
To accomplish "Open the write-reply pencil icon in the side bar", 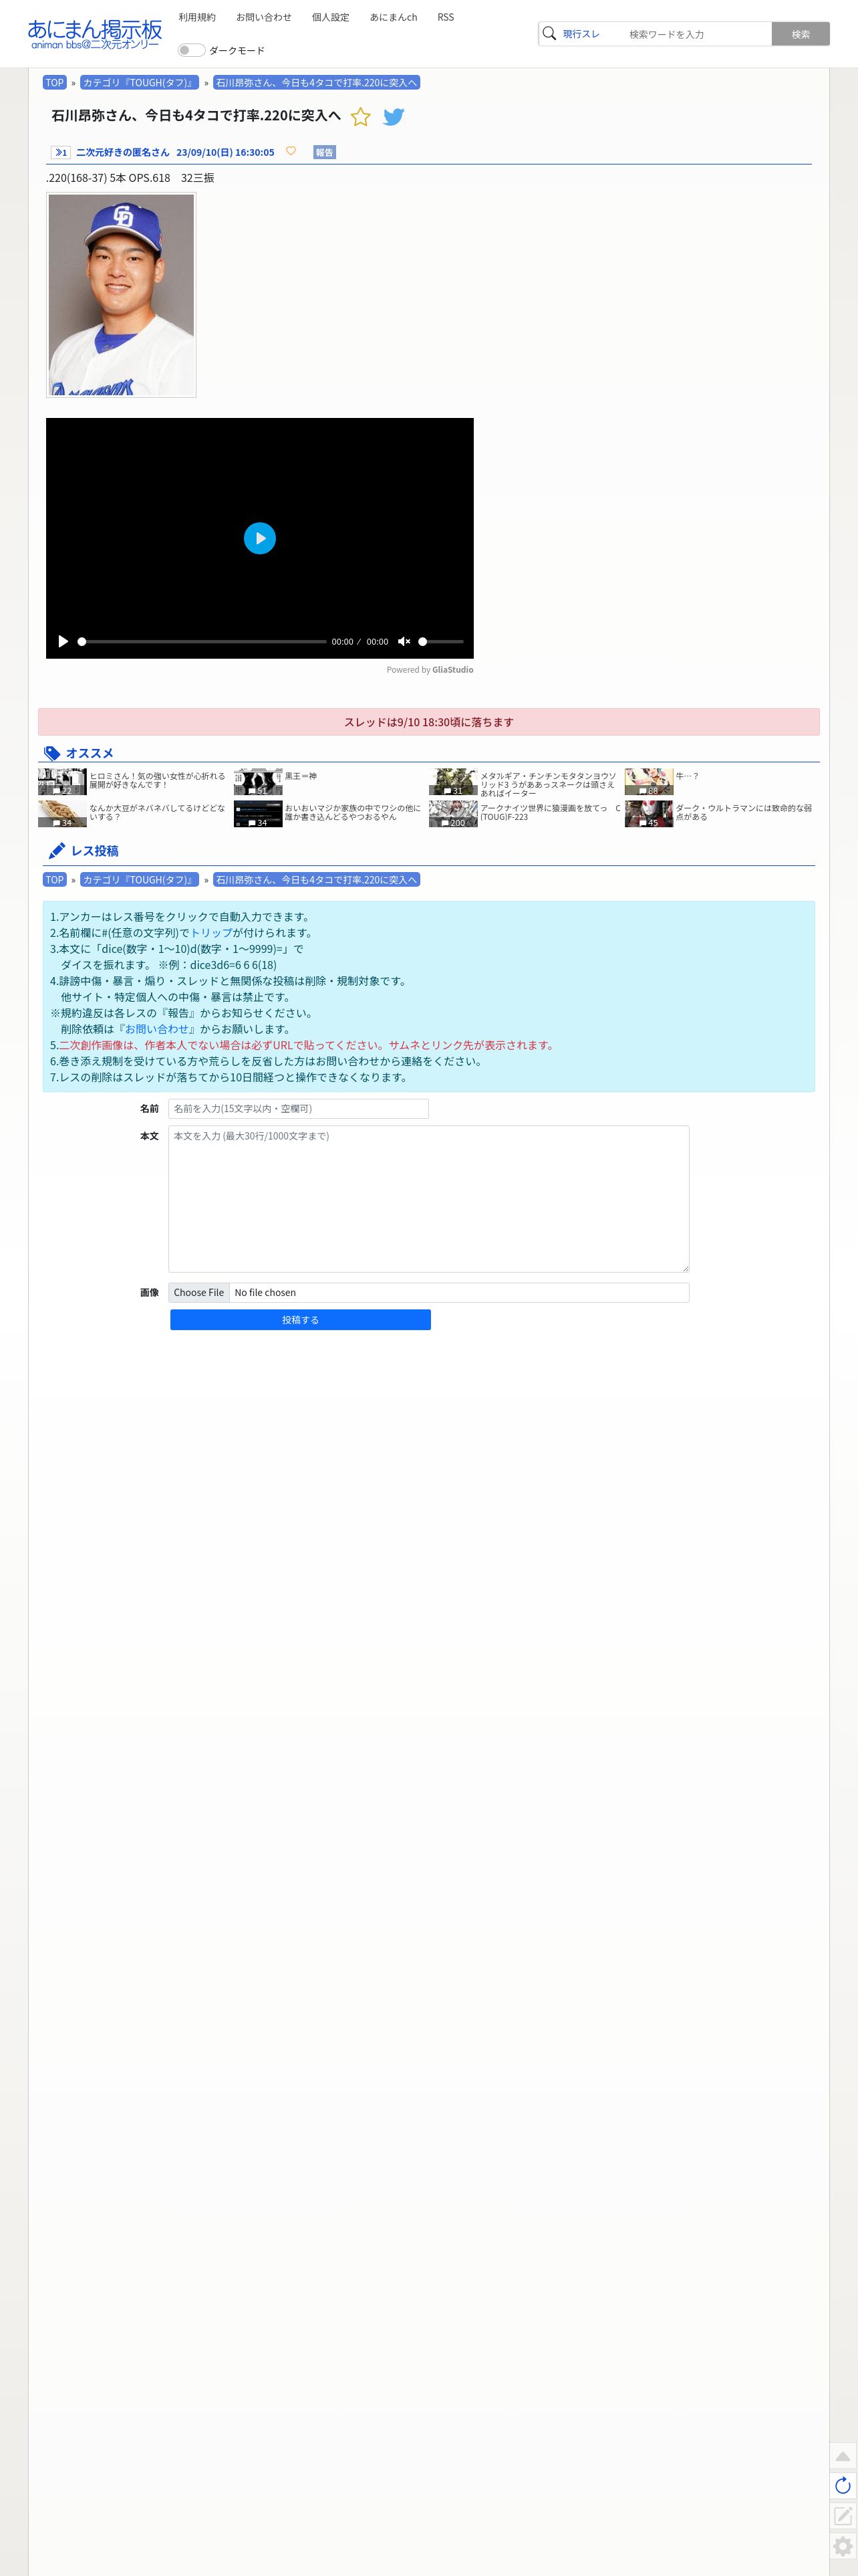I will 842,2515.
